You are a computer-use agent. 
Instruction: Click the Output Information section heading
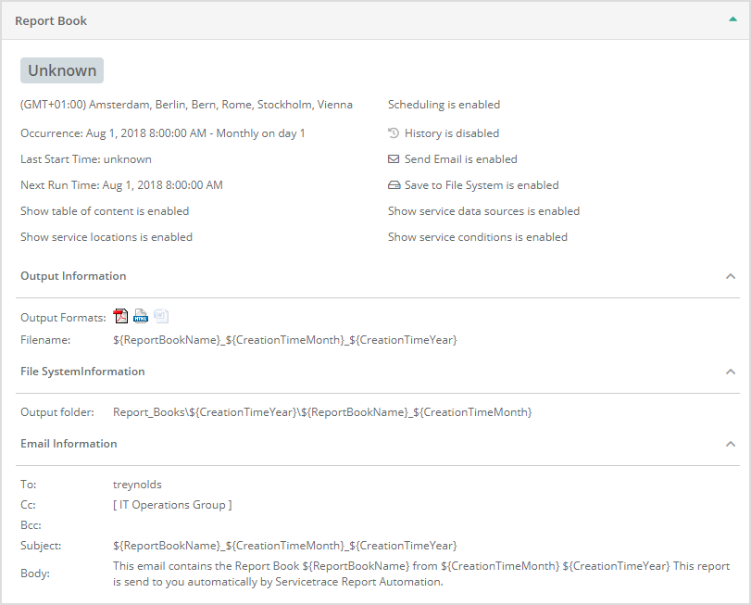[73, 276]
